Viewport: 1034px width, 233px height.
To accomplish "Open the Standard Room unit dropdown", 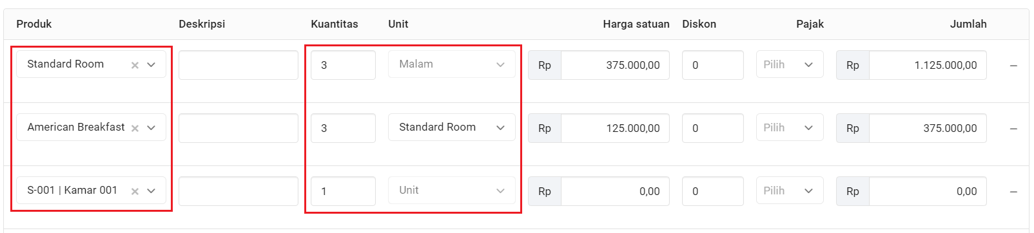I will point(451,127).
